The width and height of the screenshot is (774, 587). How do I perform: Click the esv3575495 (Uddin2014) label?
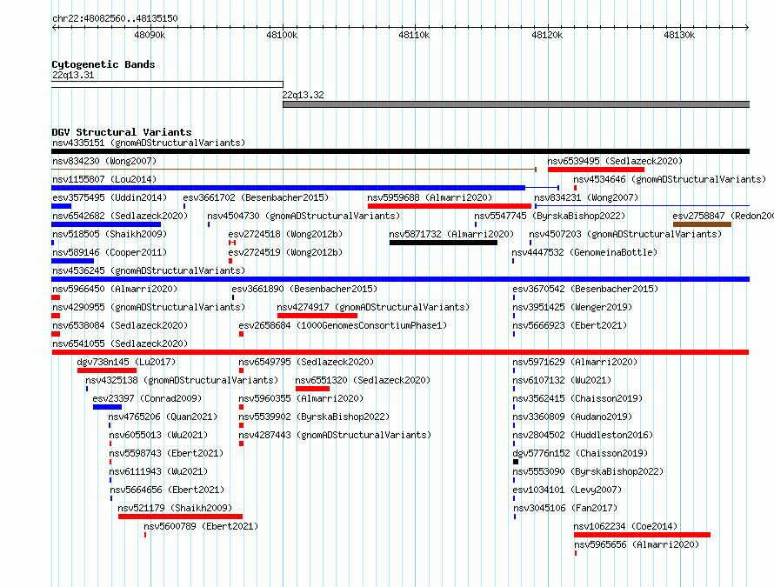tap(110, 197)
